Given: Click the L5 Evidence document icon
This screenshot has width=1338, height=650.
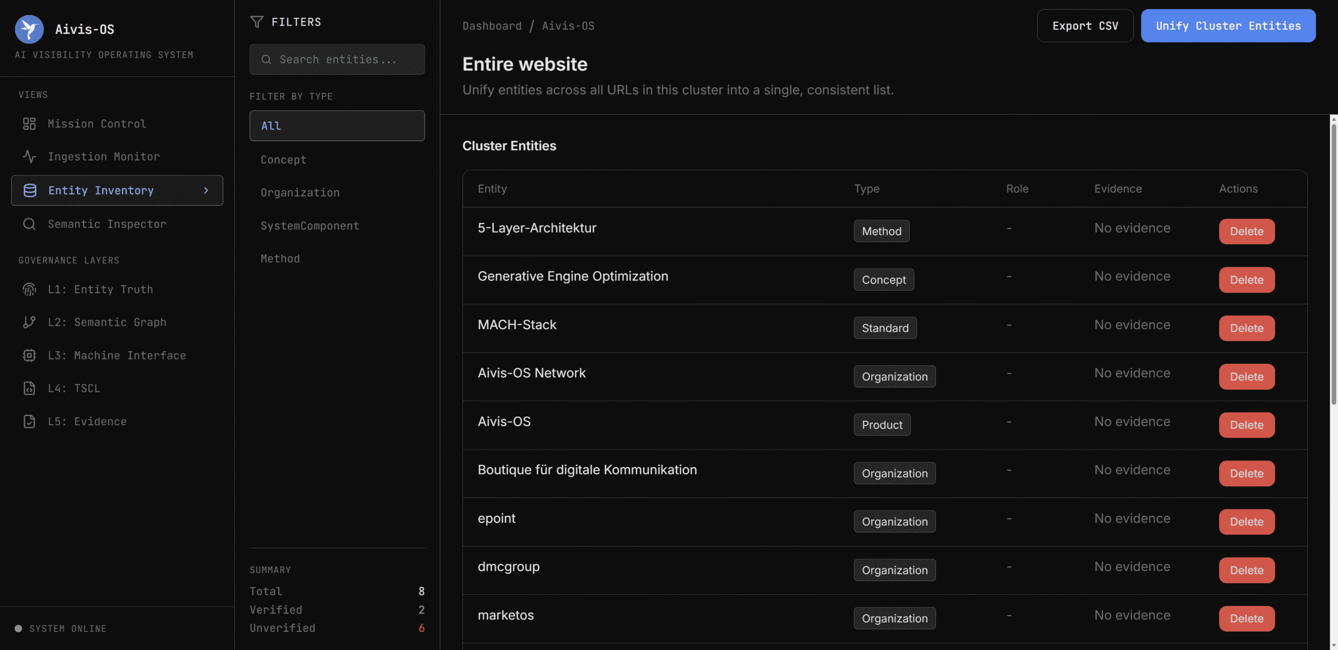Looking at the screenshot, I should tap(29, 422).
